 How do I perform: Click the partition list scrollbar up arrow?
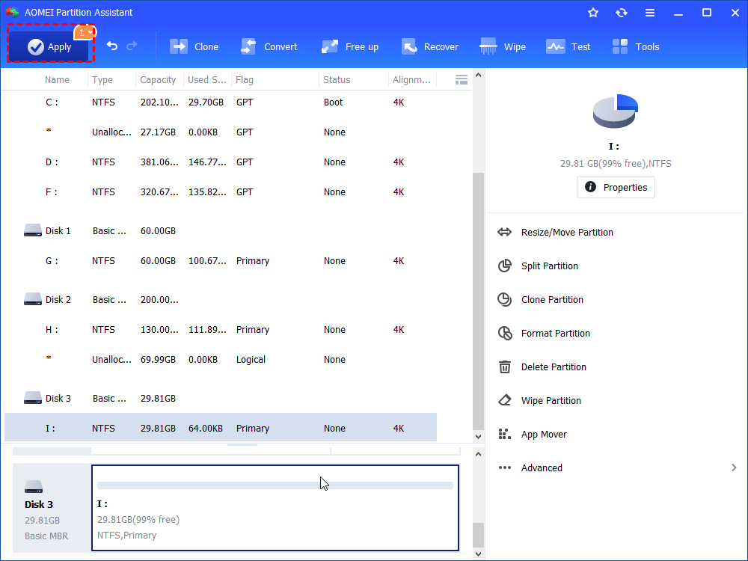coord(478,75)
